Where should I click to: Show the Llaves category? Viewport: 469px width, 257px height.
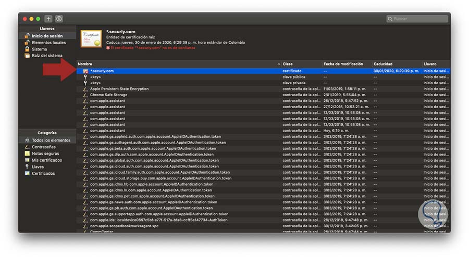click(x=38, y=167)
